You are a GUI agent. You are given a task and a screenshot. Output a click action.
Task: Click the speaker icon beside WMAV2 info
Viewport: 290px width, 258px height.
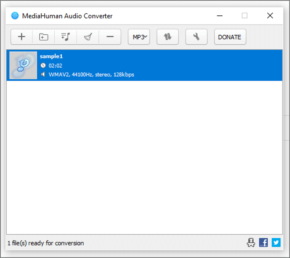pos(43,75)
